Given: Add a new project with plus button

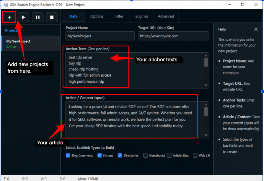Looking at the screenshot, I should 9,17.
